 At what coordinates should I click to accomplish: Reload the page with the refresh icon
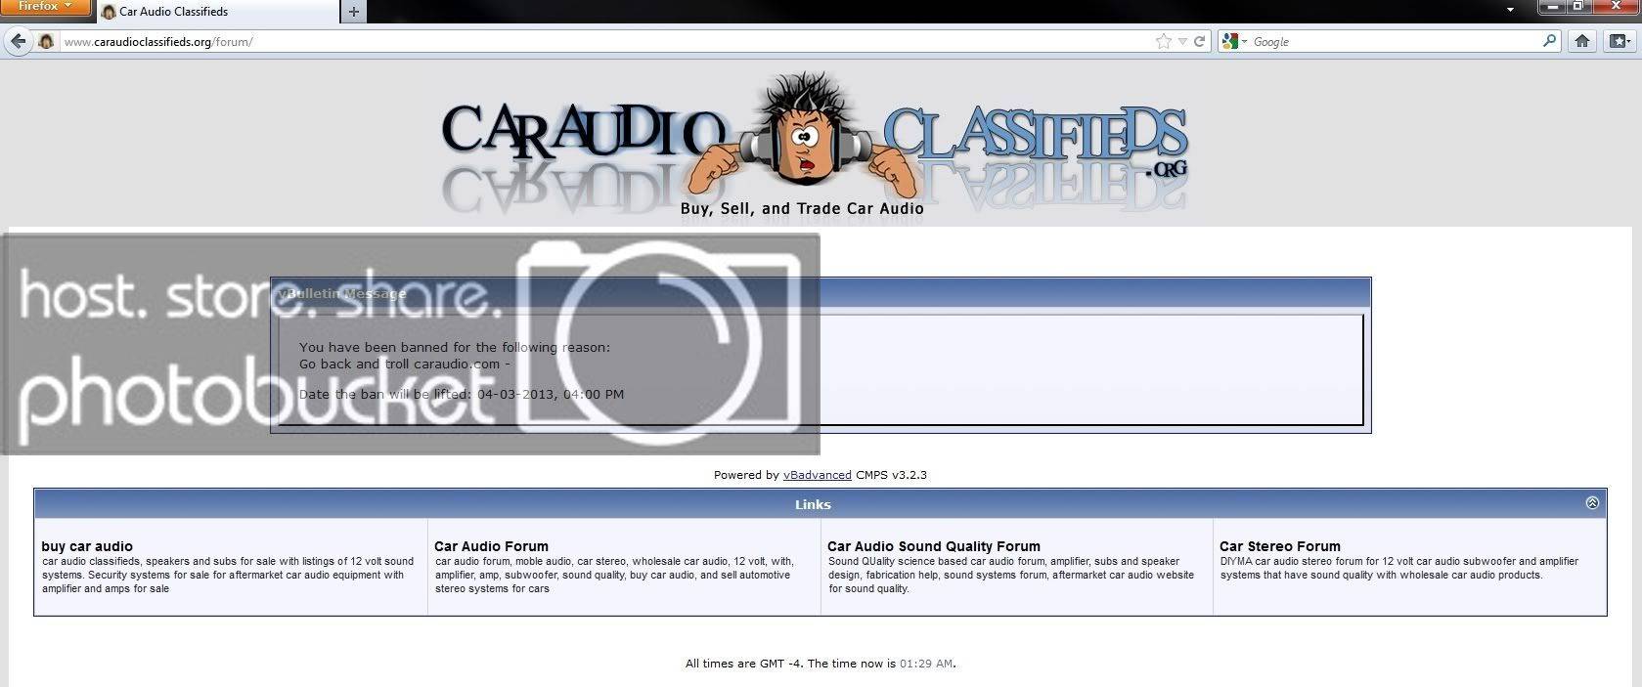click(1199, 41)
